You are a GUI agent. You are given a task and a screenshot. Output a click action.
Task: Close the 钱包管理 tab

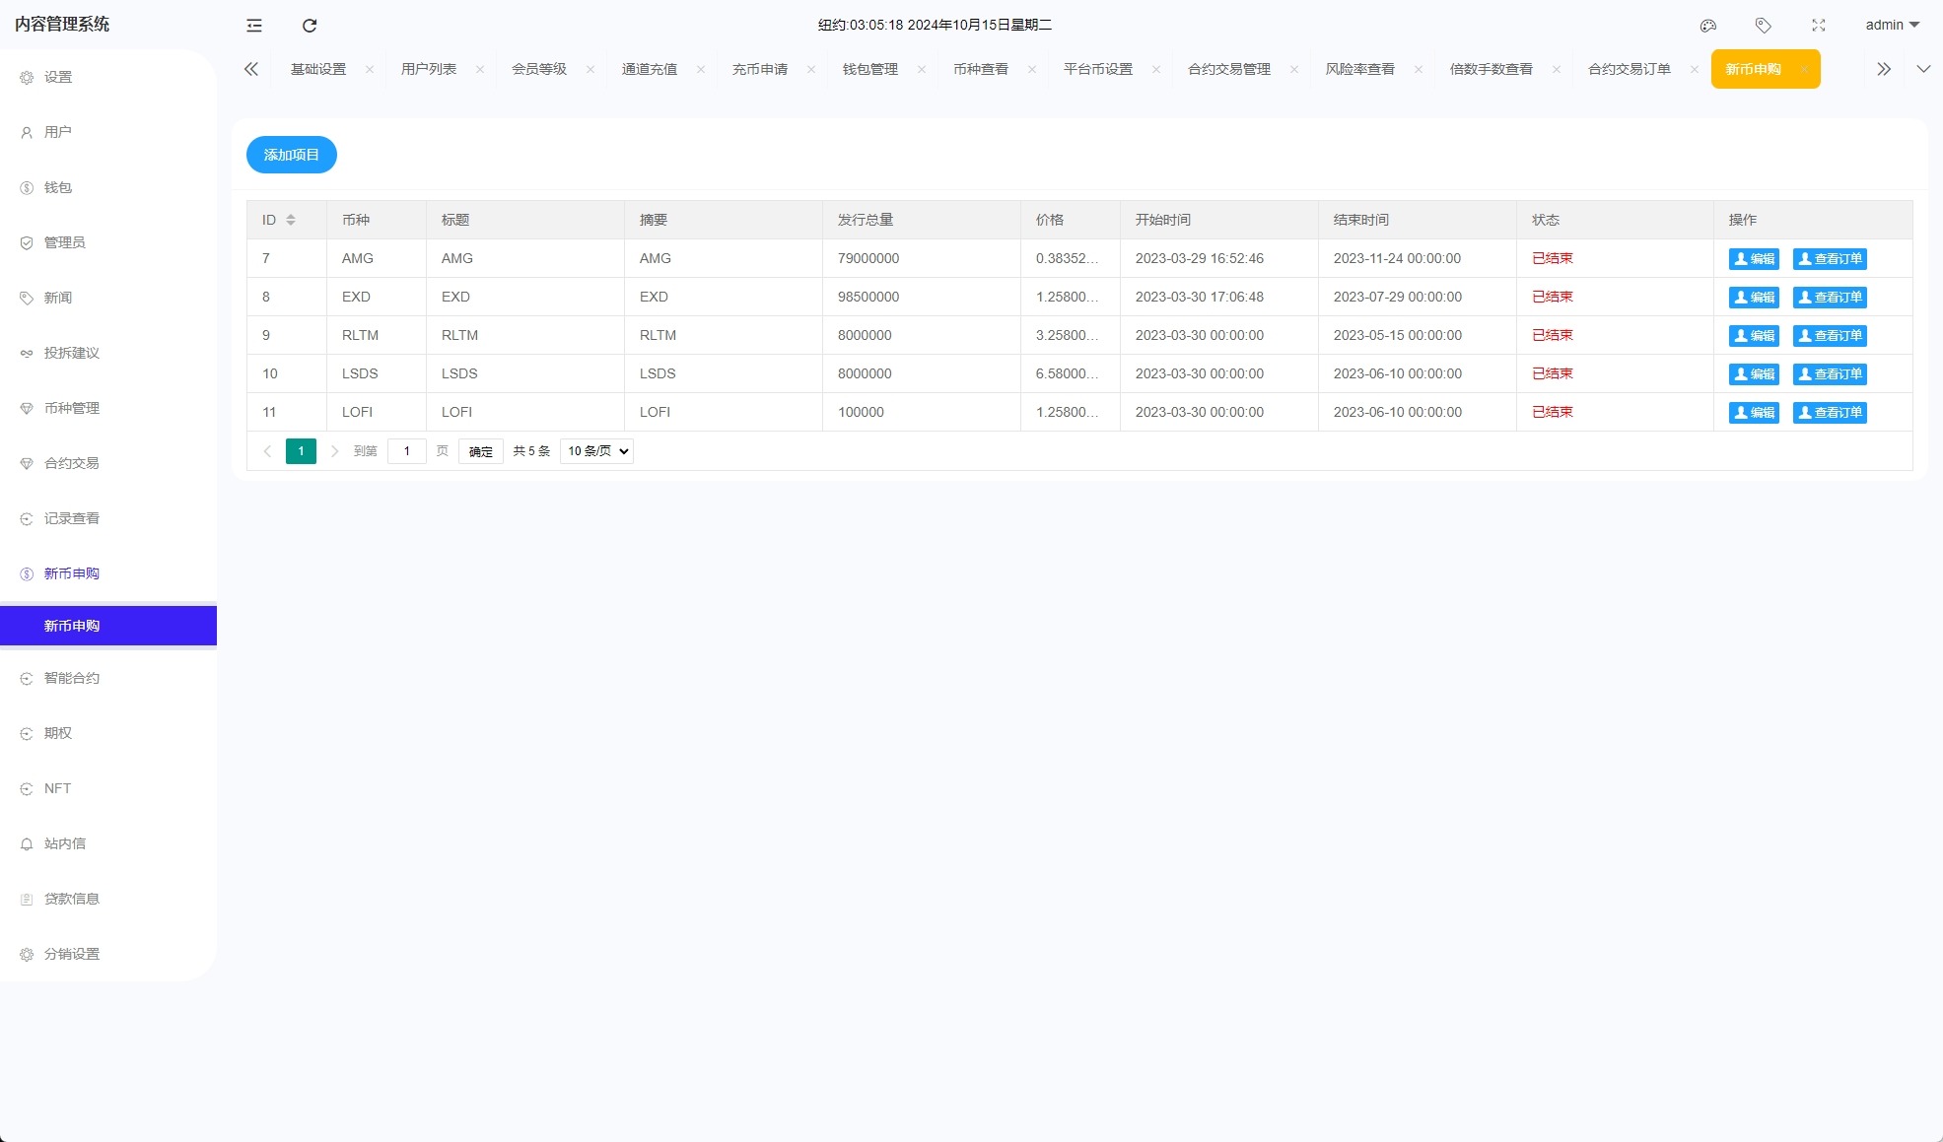click(922, 69)
